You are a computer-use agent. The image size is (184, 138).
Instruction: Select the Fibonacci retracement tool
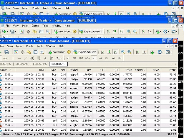click(x=39, y=58)
